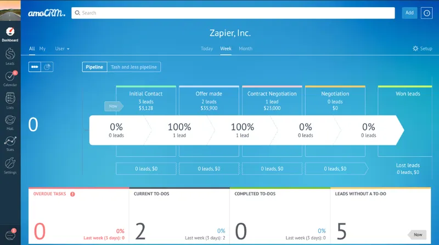Open the Lost leads summary

pos(408,168)
